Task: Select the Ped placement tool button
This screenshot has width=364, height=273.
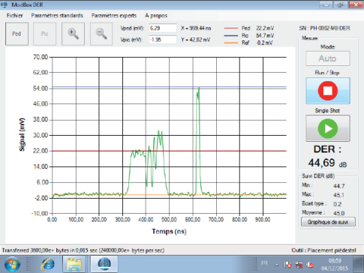Action: tap(17, 34)
